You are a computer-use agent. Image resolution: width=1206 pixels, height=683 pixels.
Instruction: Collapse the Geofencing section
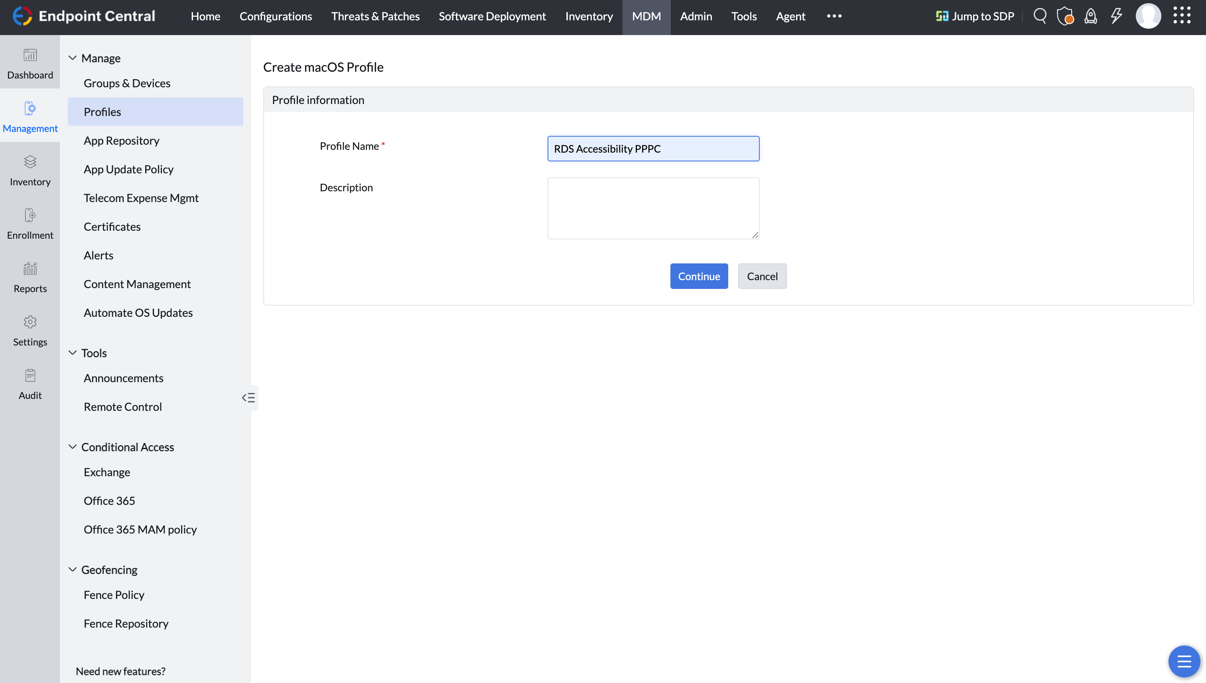coord(73,569)
